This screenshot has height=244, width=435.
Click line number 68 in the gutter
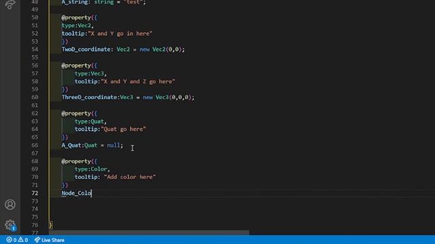(x=35, y=161)
